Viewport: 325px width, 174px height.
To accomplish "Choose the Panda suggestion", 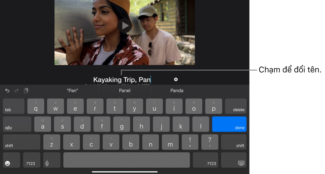I will 177,91.
